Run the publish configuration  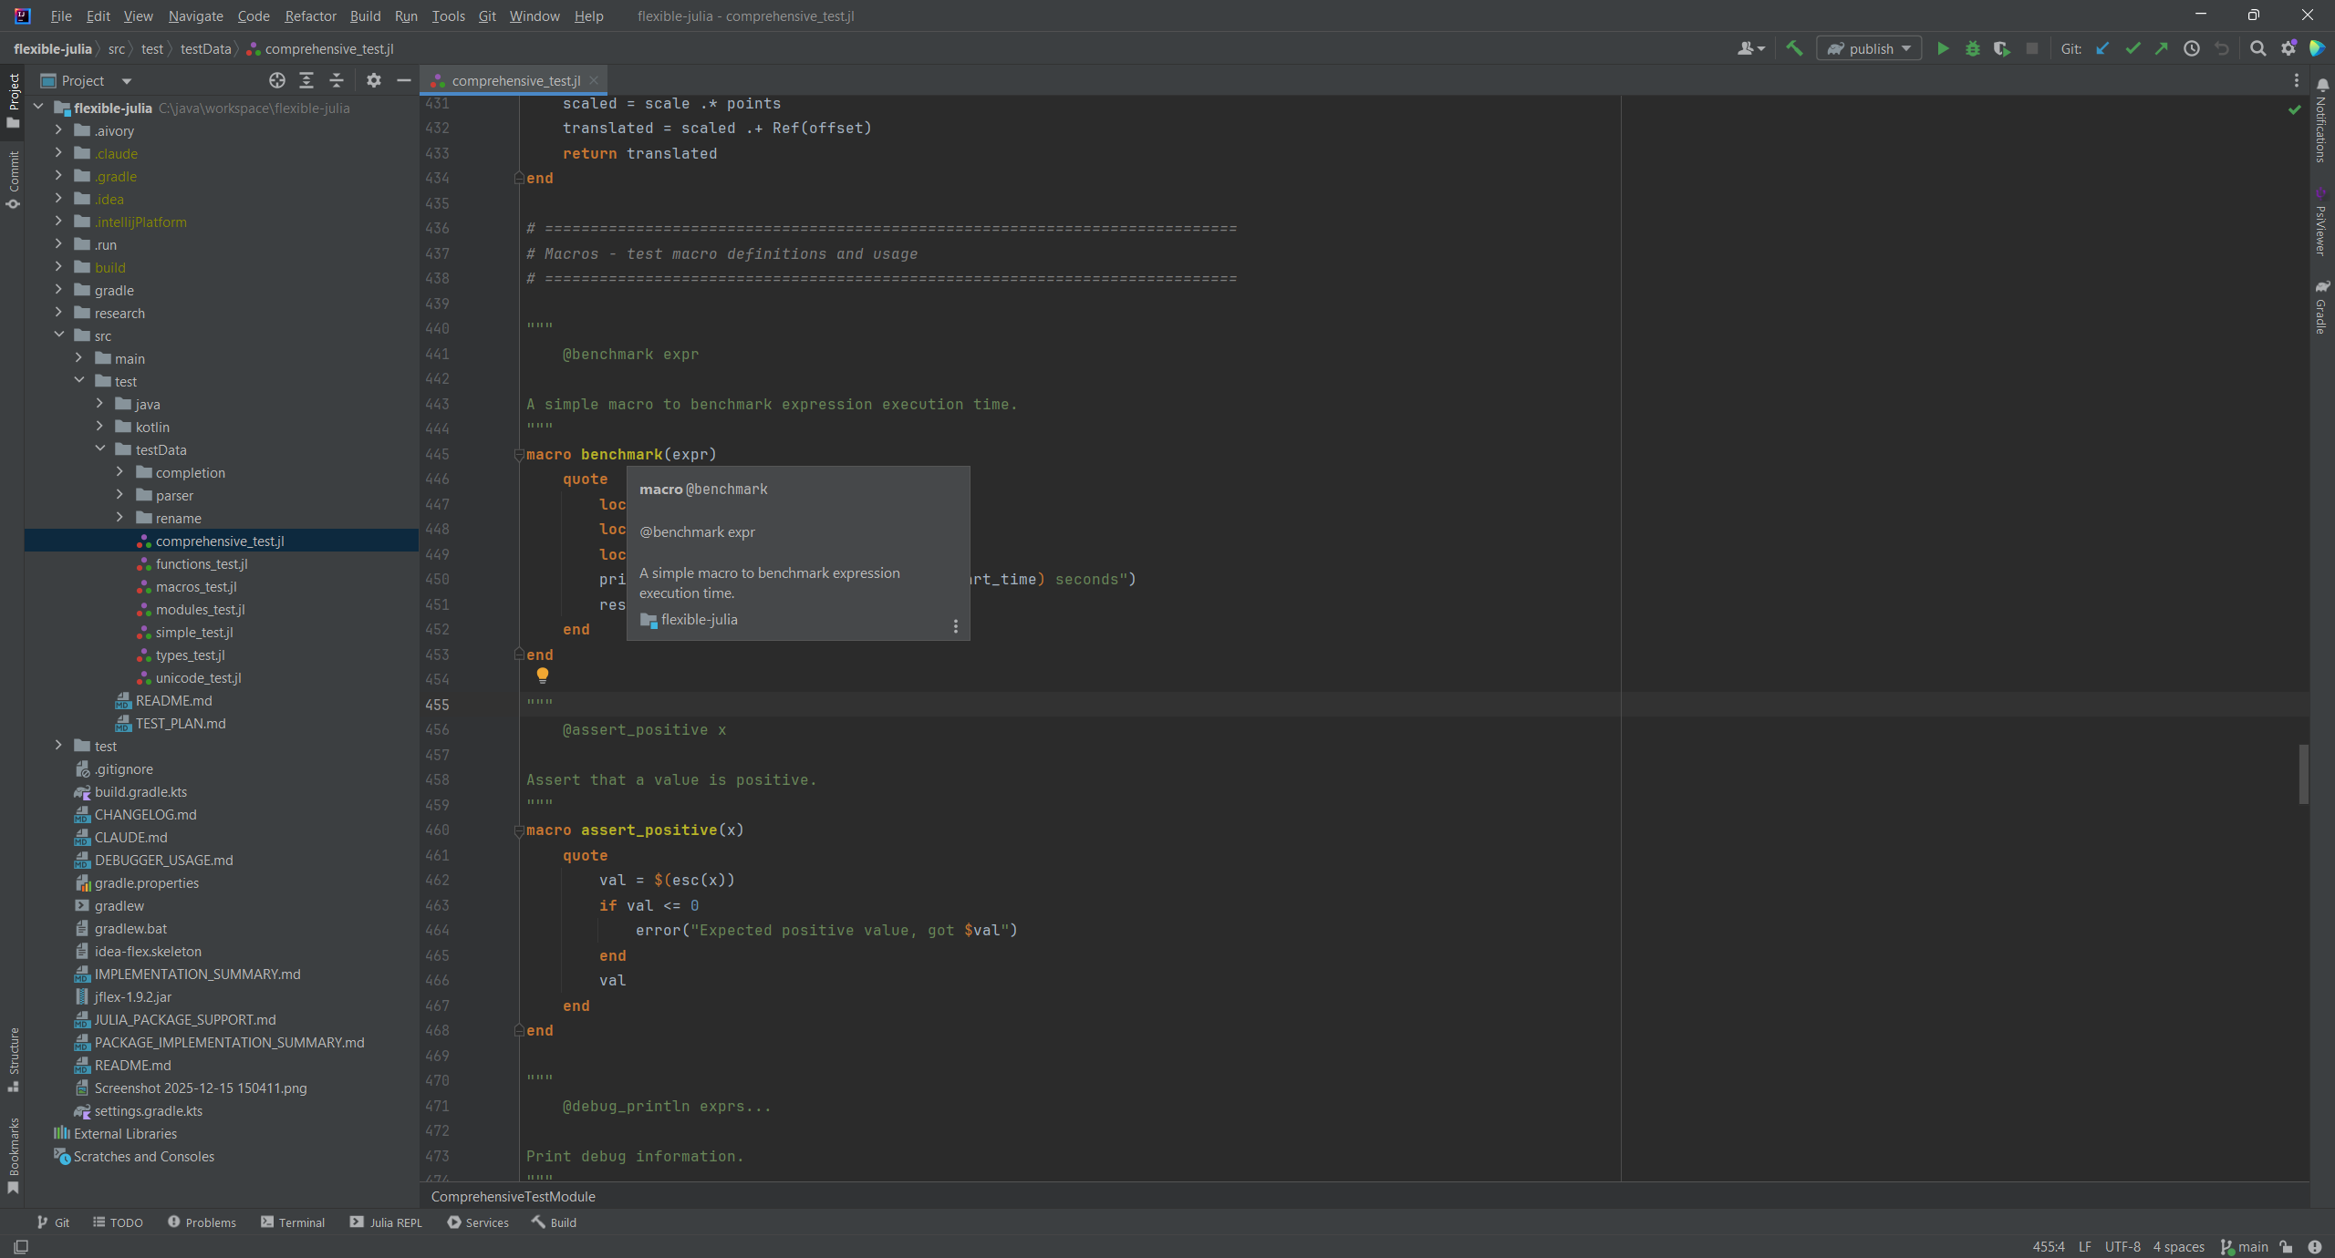[1943, 49]
